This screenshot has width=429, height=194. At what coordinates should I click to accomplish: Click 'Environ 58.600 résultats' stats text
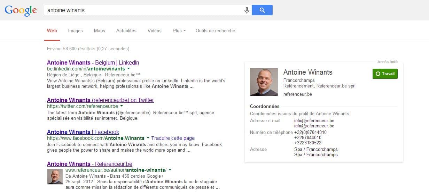(88, 49)
